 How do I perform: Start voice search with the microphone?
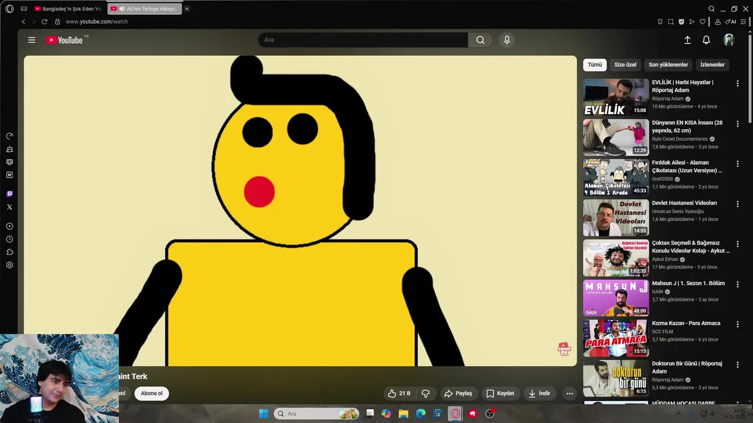(x=507, y=40)
